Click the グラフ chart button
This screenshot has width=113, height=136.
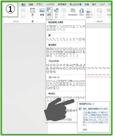(82, 12)
